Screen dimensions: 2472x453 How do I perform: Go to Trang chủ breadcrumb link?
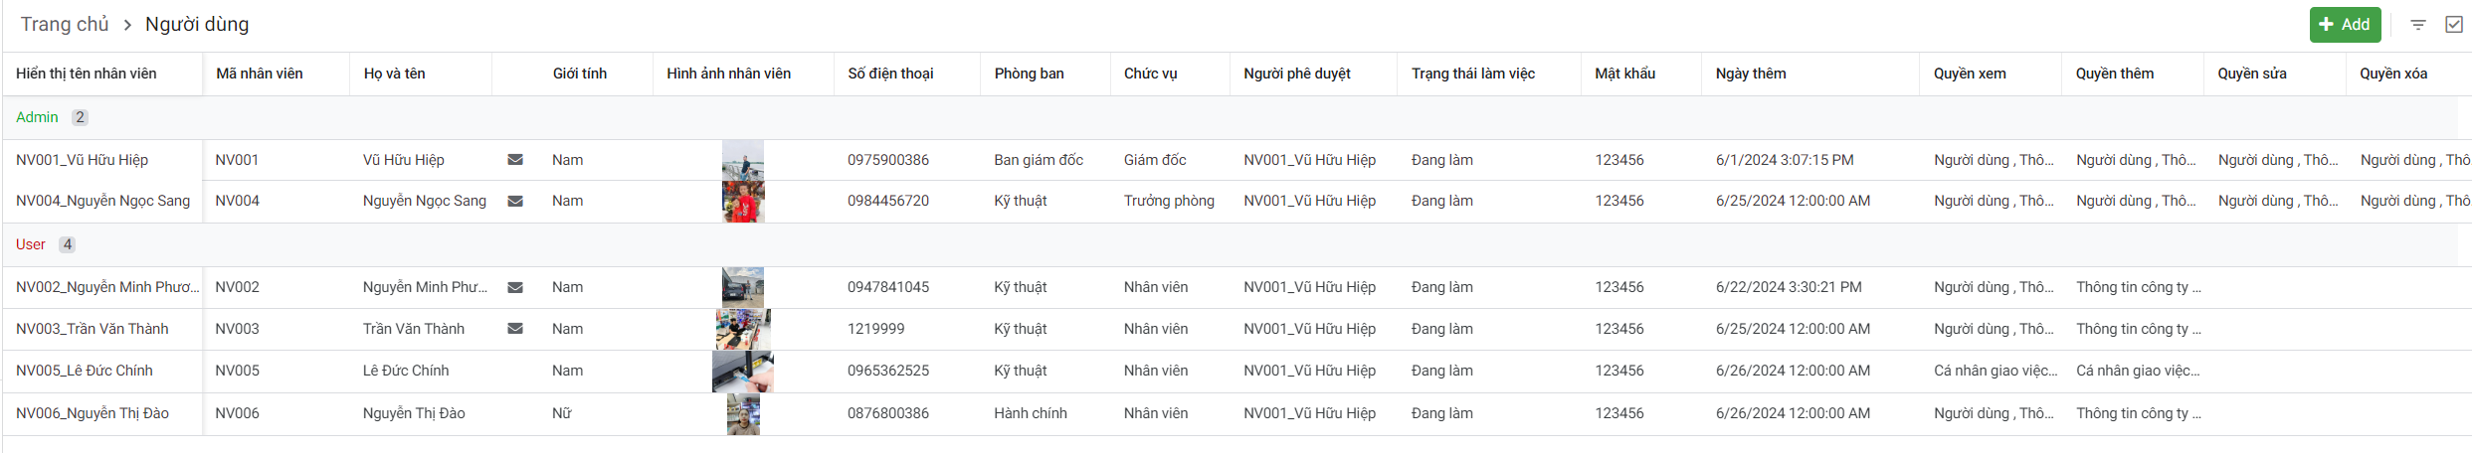65,25
